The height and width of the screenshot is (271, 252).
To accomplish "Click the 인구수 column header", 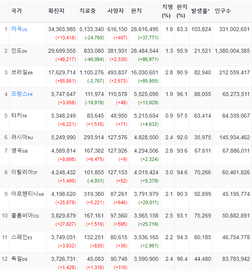I will pos(223,11).
